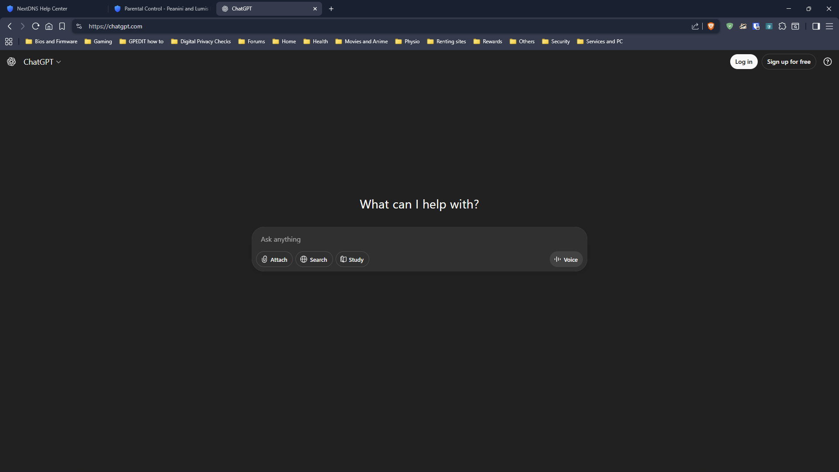Switch to the Parental Control tab
The image size is (839, 472).
[x=162, y=9]
